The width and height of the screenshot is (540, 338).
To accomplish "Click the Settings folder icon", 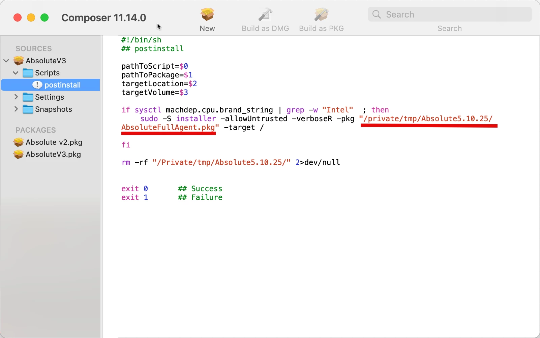I will coord(28,97).
